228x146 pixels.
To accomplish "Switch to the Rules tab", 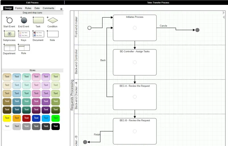I will (x=28, y=8).
